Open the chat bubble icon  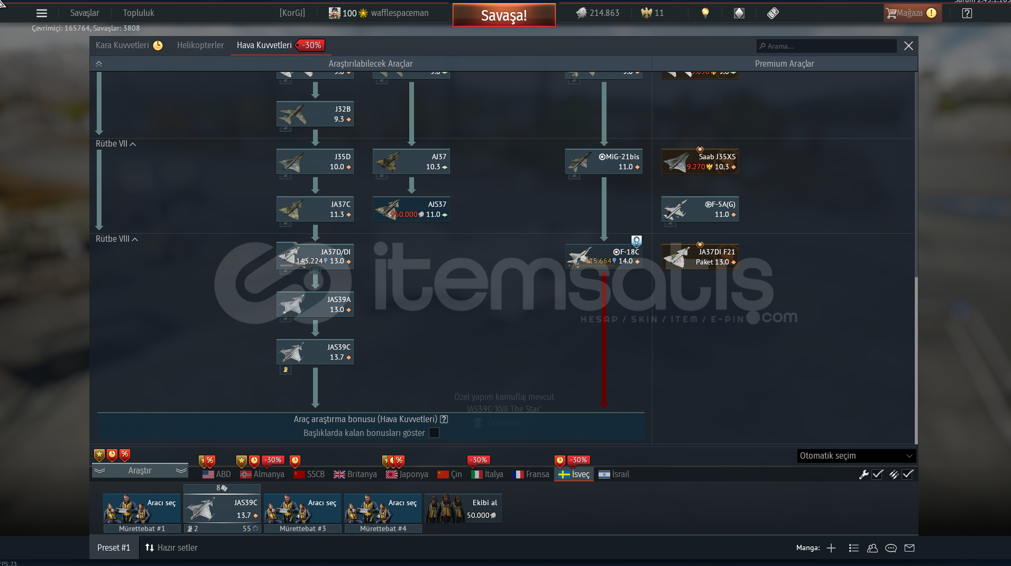coord(891,548)
